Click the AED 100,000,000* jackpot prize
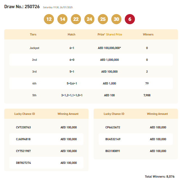Image resolution: width=181 pixels, height=183 pixels. 109,48
